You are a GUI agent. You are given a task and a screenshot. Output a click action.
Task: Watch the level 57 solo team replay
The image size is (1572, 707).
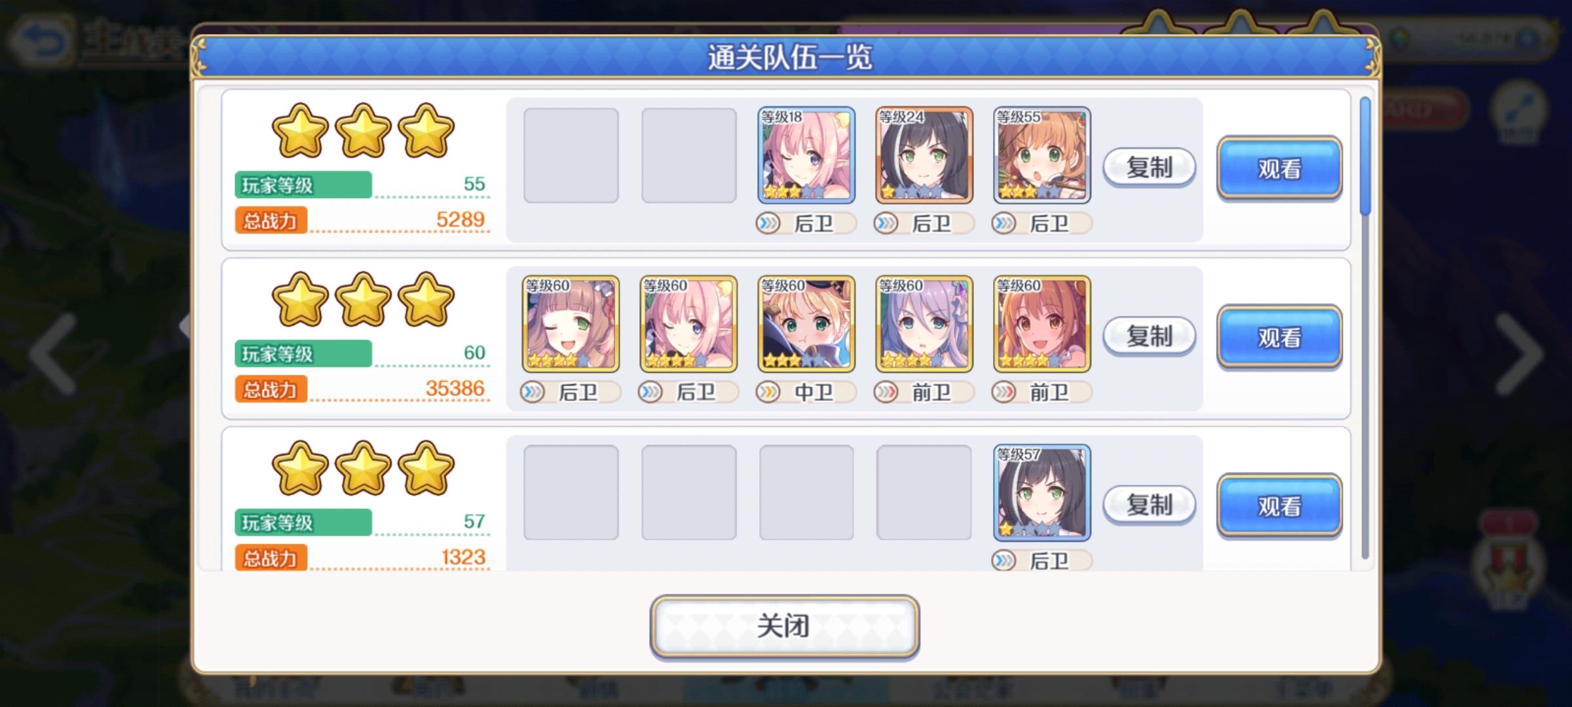(x=1279, y=506)
